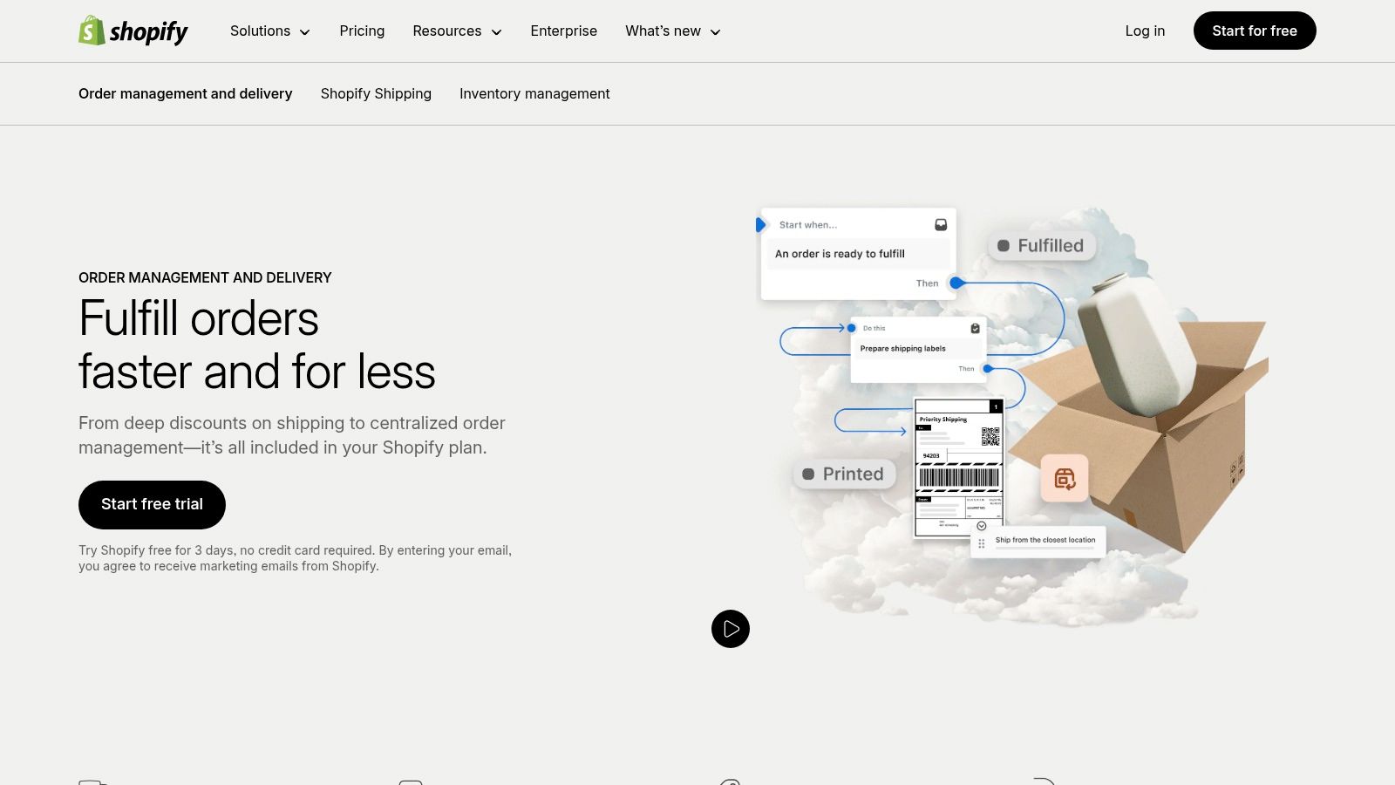Click the clipboard icon on Do this card
The image size is (1395, 785).
(x=975, y=328)
